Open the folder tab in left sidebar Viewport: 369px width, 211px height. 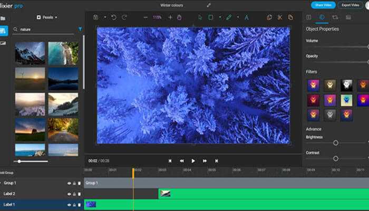[3, 18]
